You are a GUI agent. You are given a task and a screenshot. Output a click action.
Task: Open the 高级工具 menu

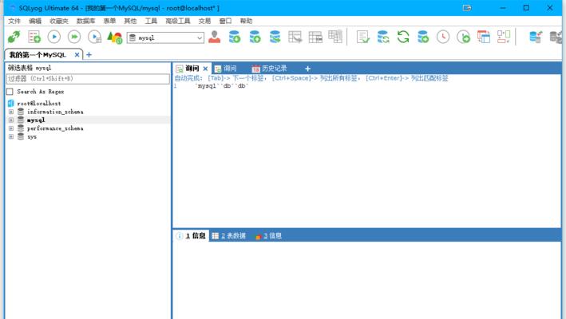[177, 21]
